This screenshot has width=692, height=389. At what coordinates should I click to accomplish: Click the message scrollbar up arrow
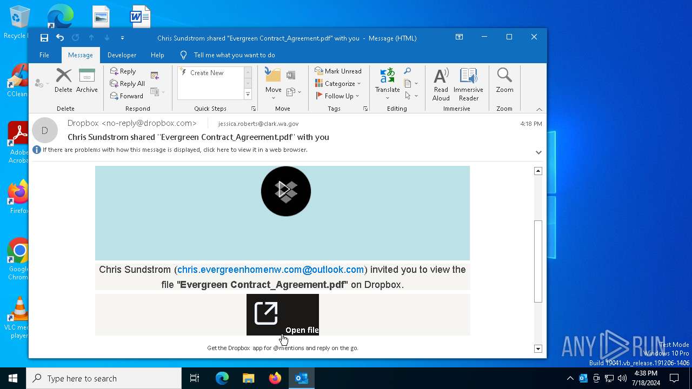click(x=538, y=171)
